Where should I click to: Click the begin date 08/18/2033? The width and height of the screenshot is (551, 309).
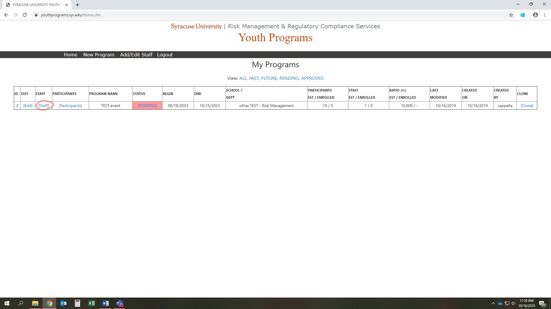[178, 106]
